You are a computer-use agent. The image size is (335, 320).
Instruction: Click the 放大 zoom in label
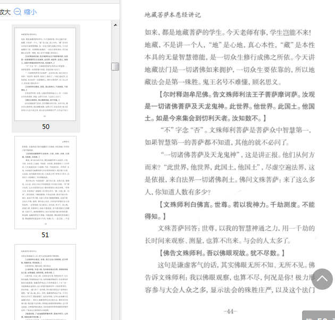coord(5,12)
